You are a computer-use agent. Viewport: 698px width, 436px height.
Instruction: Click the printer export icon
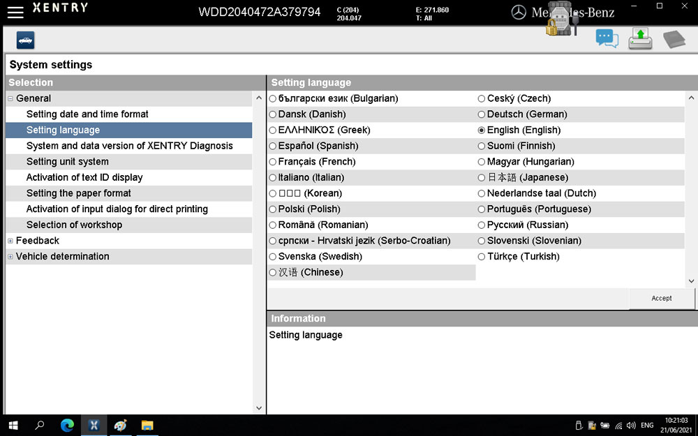point(640,38)
